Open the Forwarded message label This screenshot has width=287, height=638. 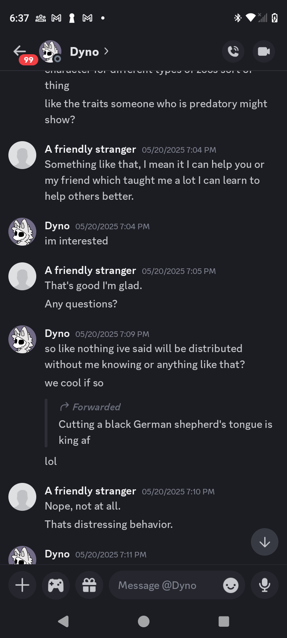click(x=96, y=407)
